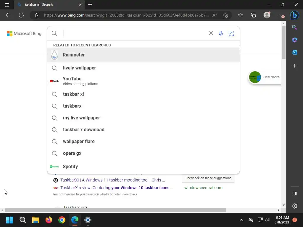Open Edge Settings and more menu
This screenshot has width=303, height=227.
tap(281, 15)
